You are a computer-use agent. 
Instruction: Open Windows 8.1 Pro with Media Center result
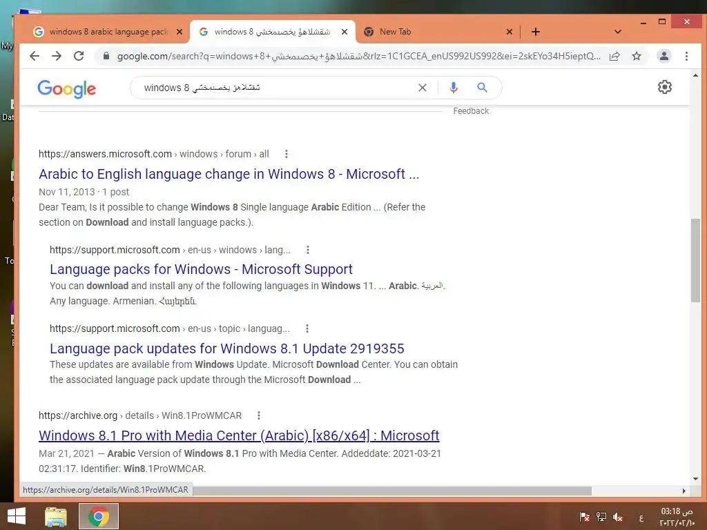pyautogui.click(x=239, y=435)
